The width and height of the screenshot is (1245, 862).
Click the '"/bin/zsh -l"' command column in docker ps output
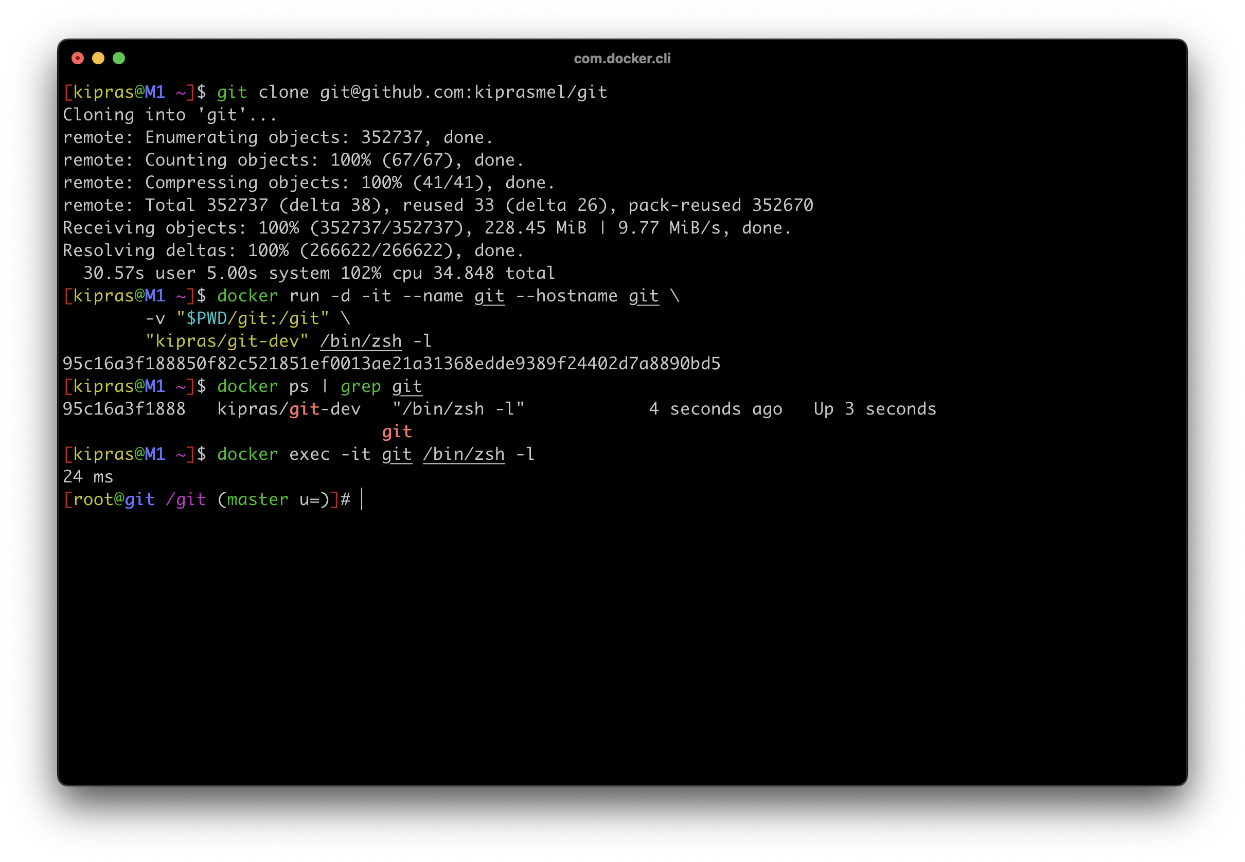click(458, 409)
